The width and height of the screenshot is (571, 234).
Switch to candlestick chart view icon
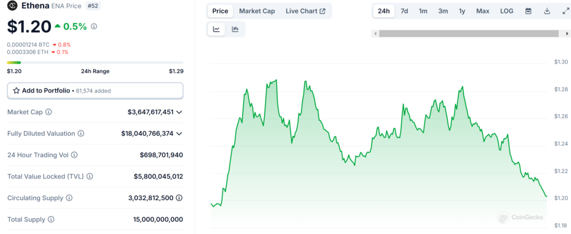pos(235,29)
